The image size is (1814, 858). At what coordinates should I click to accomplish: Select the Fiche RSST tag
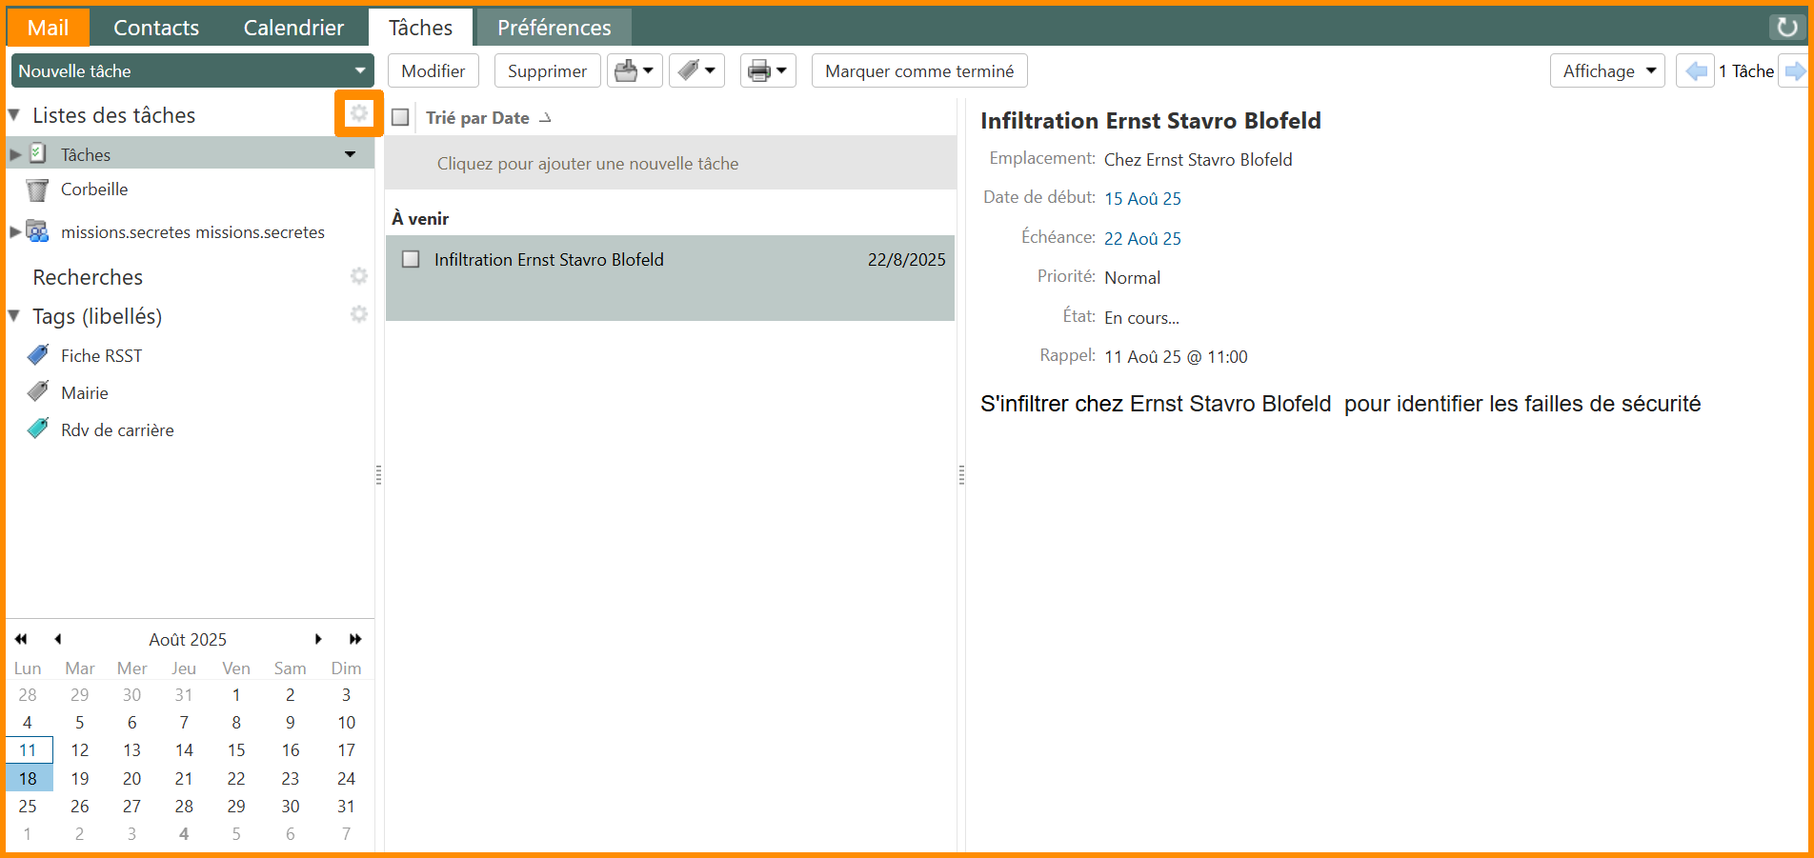101,356
